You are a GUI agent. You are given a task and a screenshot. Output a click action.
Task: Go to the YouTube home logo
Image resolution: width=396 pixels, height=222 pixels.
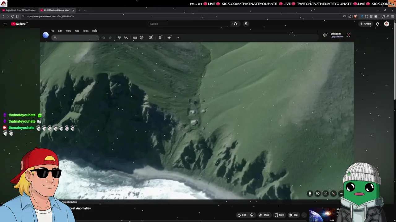click(x=19, y=24)
